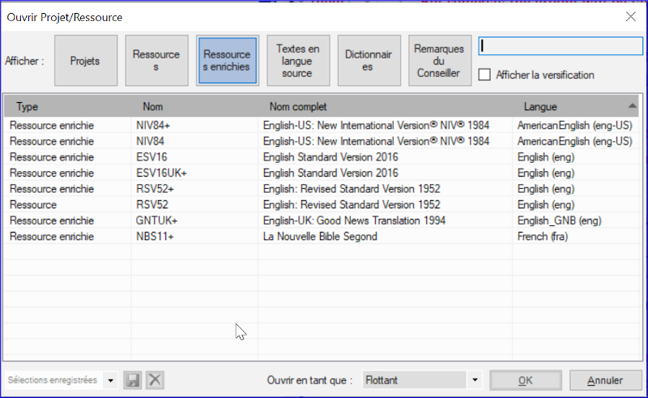The height and width of the screenshot is (398, 648).
Task: Select the ESV16UK+ row
Action: (321, 173)
